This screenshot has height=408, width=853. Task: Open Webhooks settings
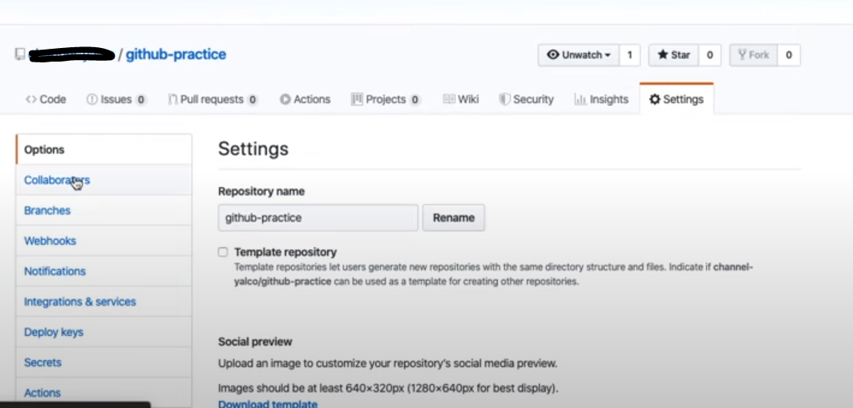click(103, 241)
